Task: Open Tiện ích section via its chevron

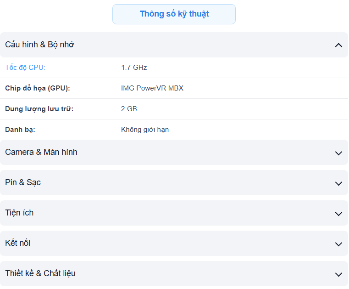Action: 338,214
